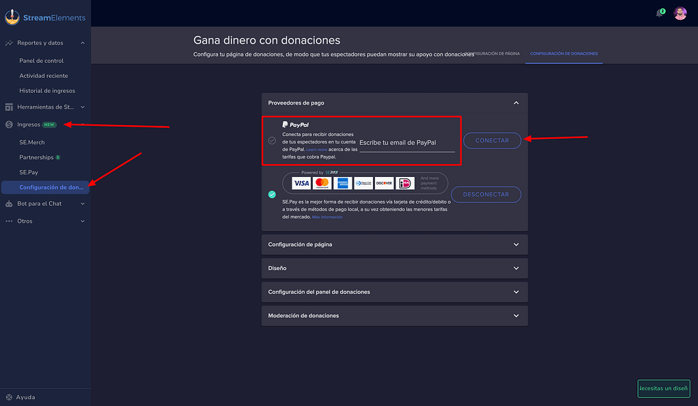Switch to Configuración de donaciones tab
The image size is (698, 406).
pos(563,53)
